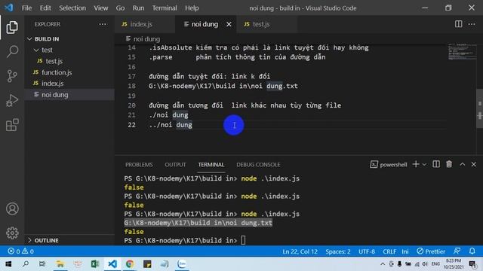This screenshot has width=483, height=271.
Task: Switch to the index.js editor tab
Action: [x=145, y=24]
